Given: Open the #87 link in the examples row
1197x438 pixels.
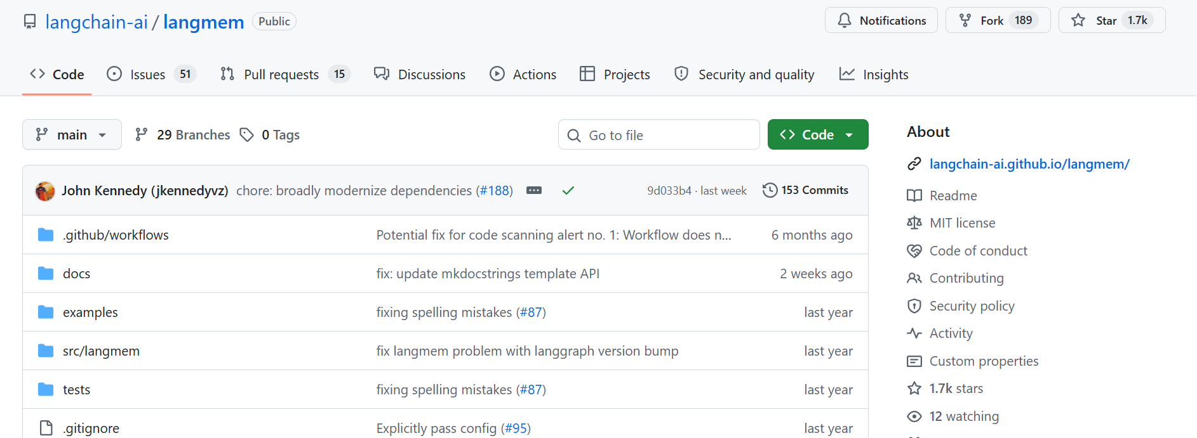Looking at the screenshot, I should coord(531,312).
